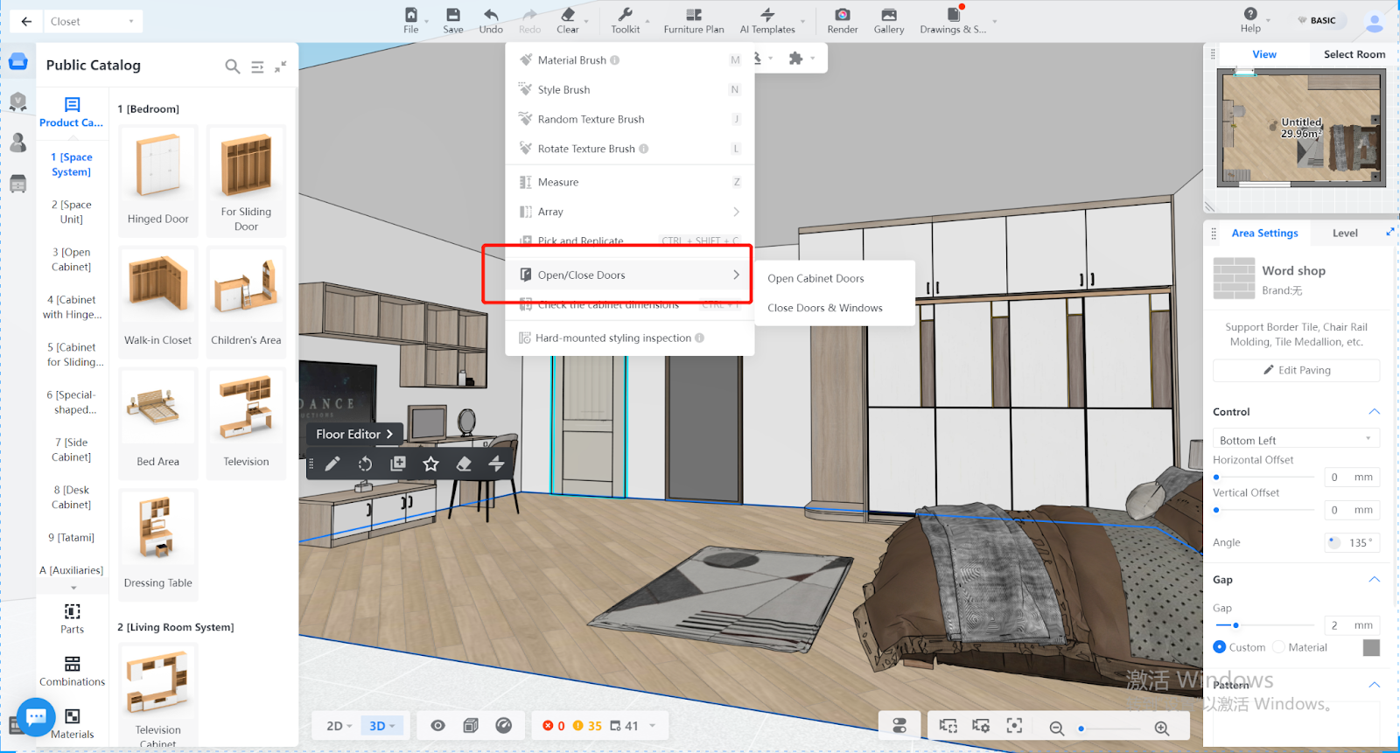Open the Bottom Left control dropdown
The height and width of the screenshot is (753, 1400).
1295,440
